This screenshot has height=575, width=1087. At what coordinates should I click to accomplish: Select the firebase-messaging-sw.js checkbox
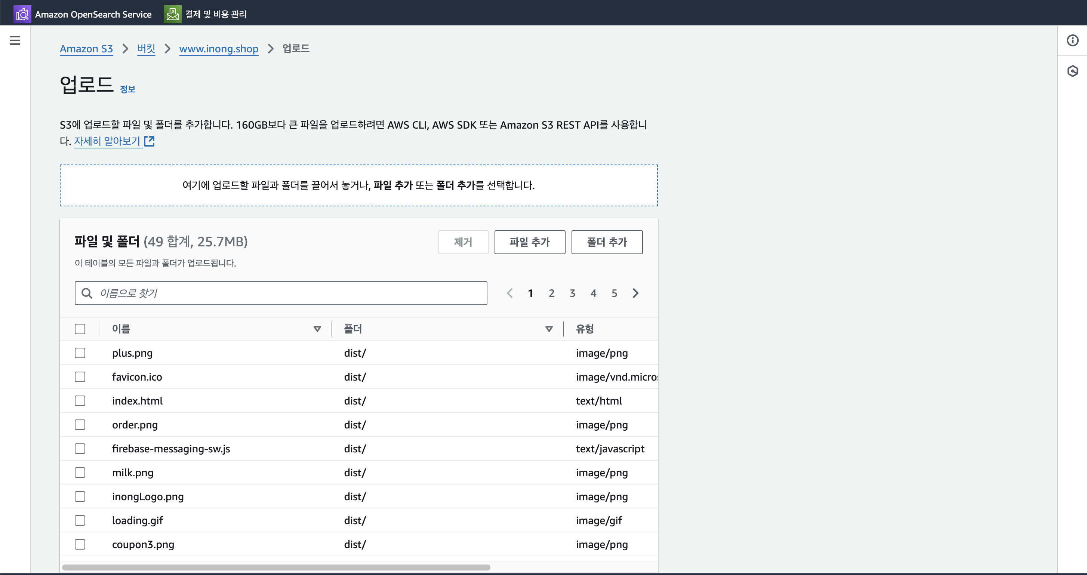click(x=80, y=449)
